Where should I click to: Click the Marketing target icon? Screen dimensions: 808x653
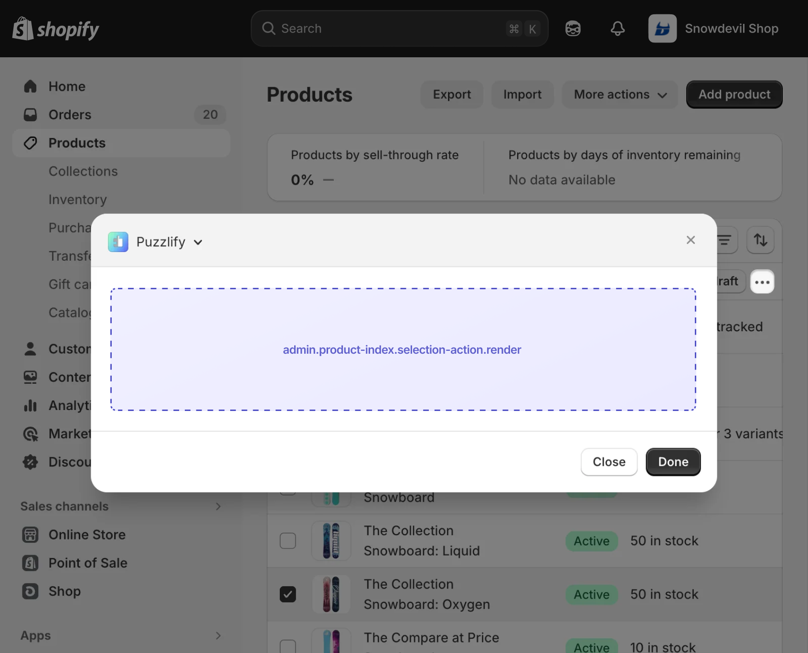point(30,433)
